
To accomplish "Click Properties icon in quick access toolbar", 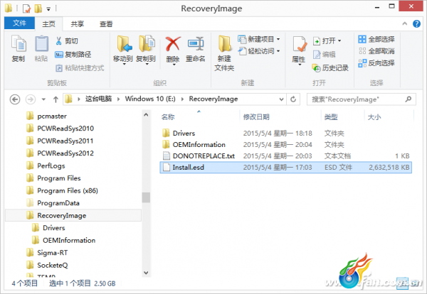I will [x=26, y=9].
